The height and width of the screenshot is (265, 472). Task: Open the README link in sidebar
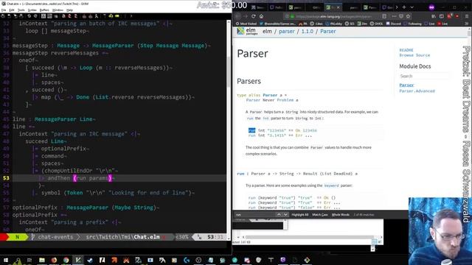tap(406, 50)
